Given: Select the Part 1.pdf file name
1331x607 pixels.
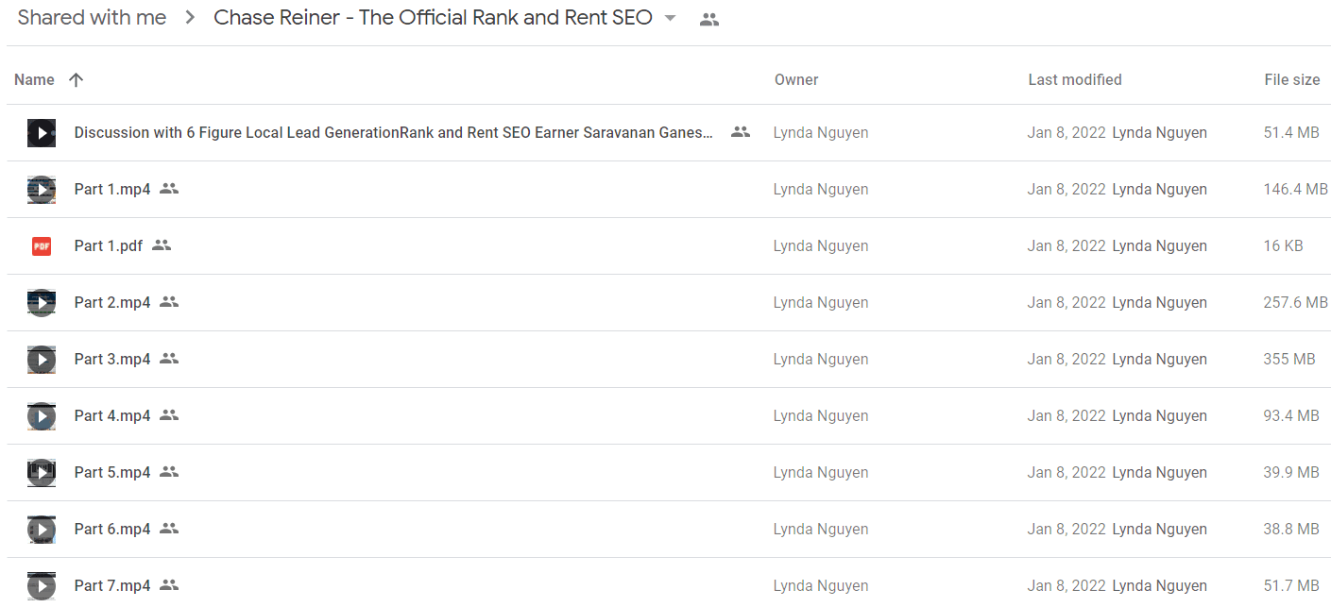Looking at the screenshot, I should click(x=109, y=245).
